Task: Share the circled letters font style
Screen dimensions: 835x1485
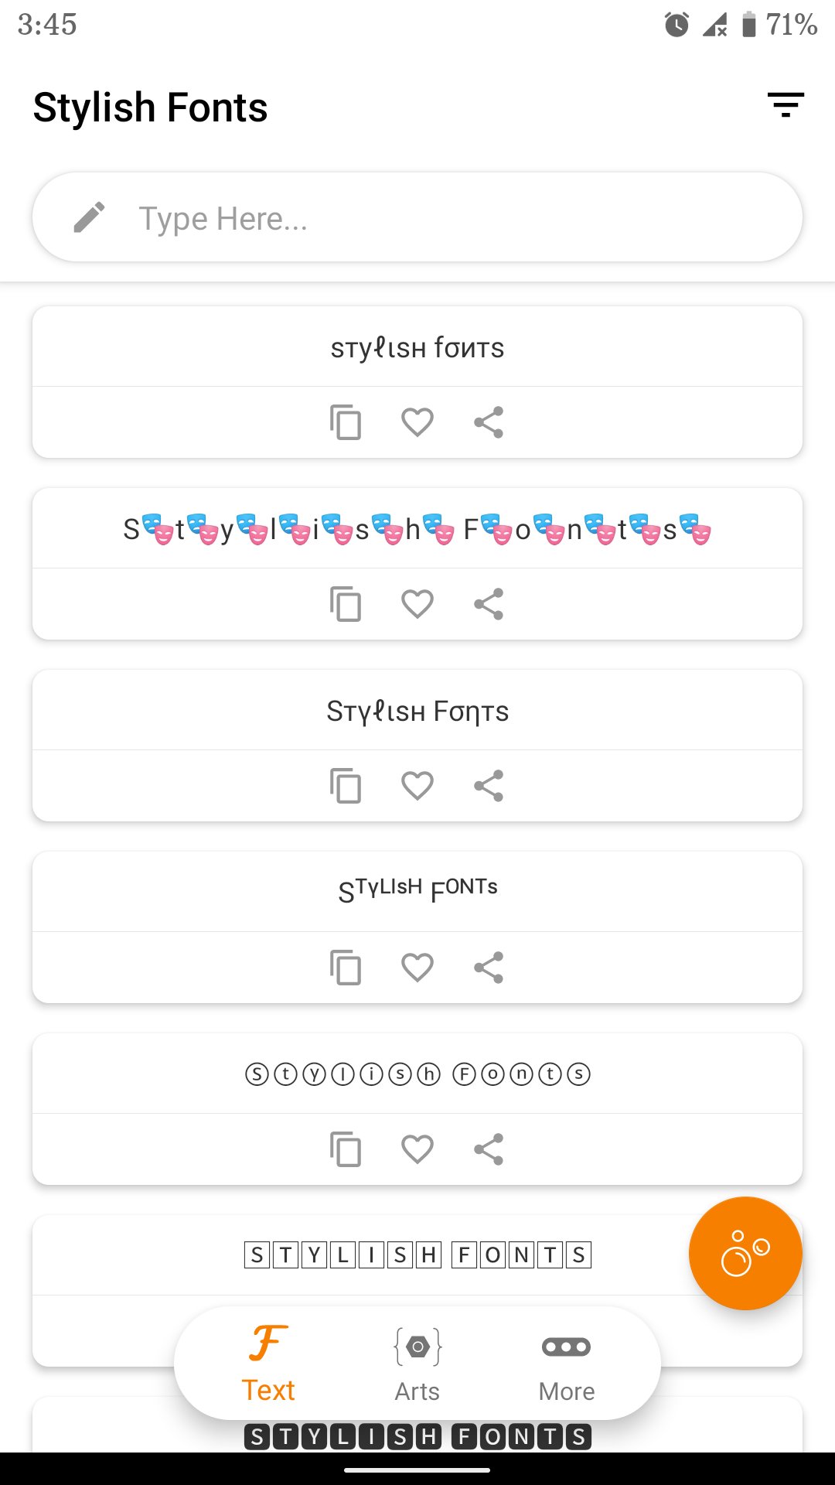Action: coord(489,1149)
